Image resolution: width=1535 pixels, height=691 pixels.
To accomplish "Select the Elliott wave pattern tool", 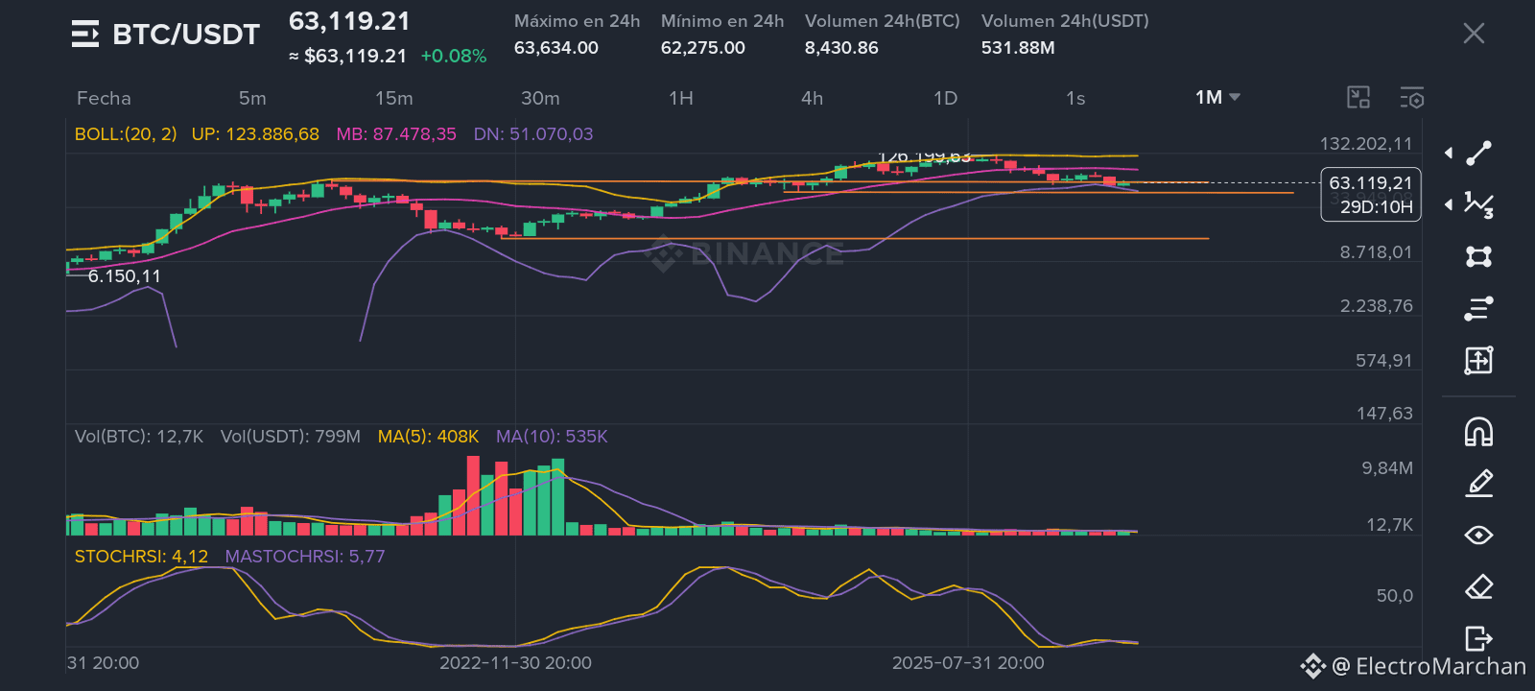I will [1478, 204].
